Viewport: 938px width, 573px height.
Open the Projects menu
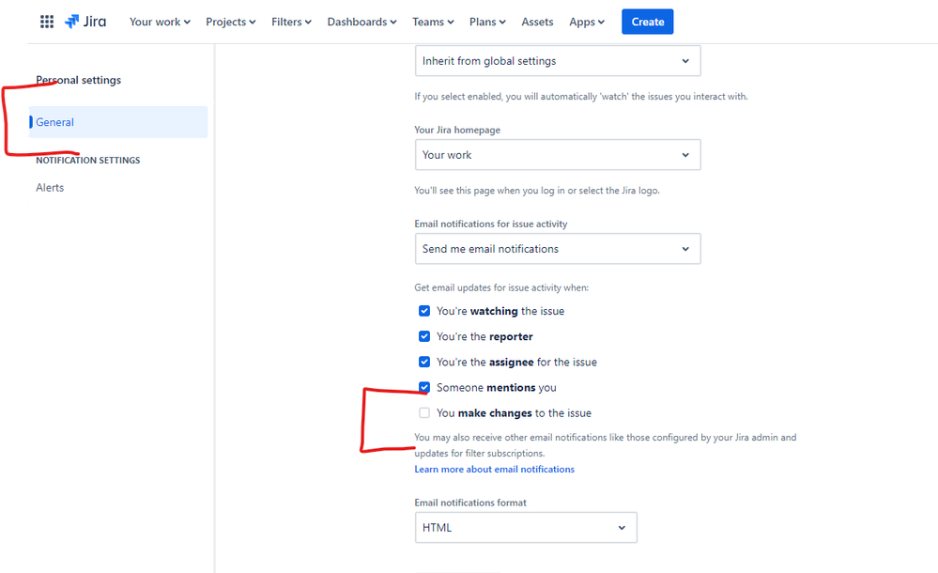pyautogui.click(x=230, y=22)
